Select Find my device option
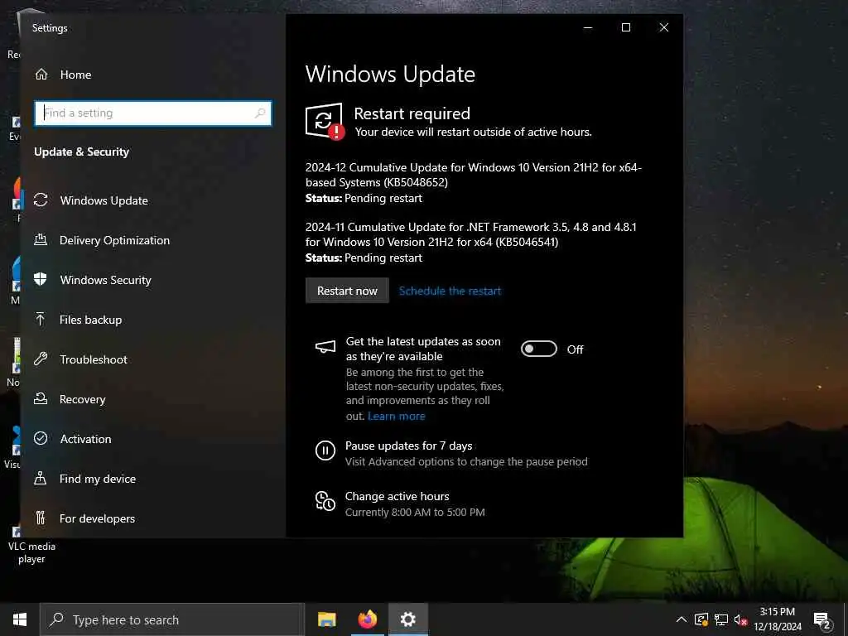Image resolution: width=848 pixels, height=636 pixels. [x=153, y=479]
